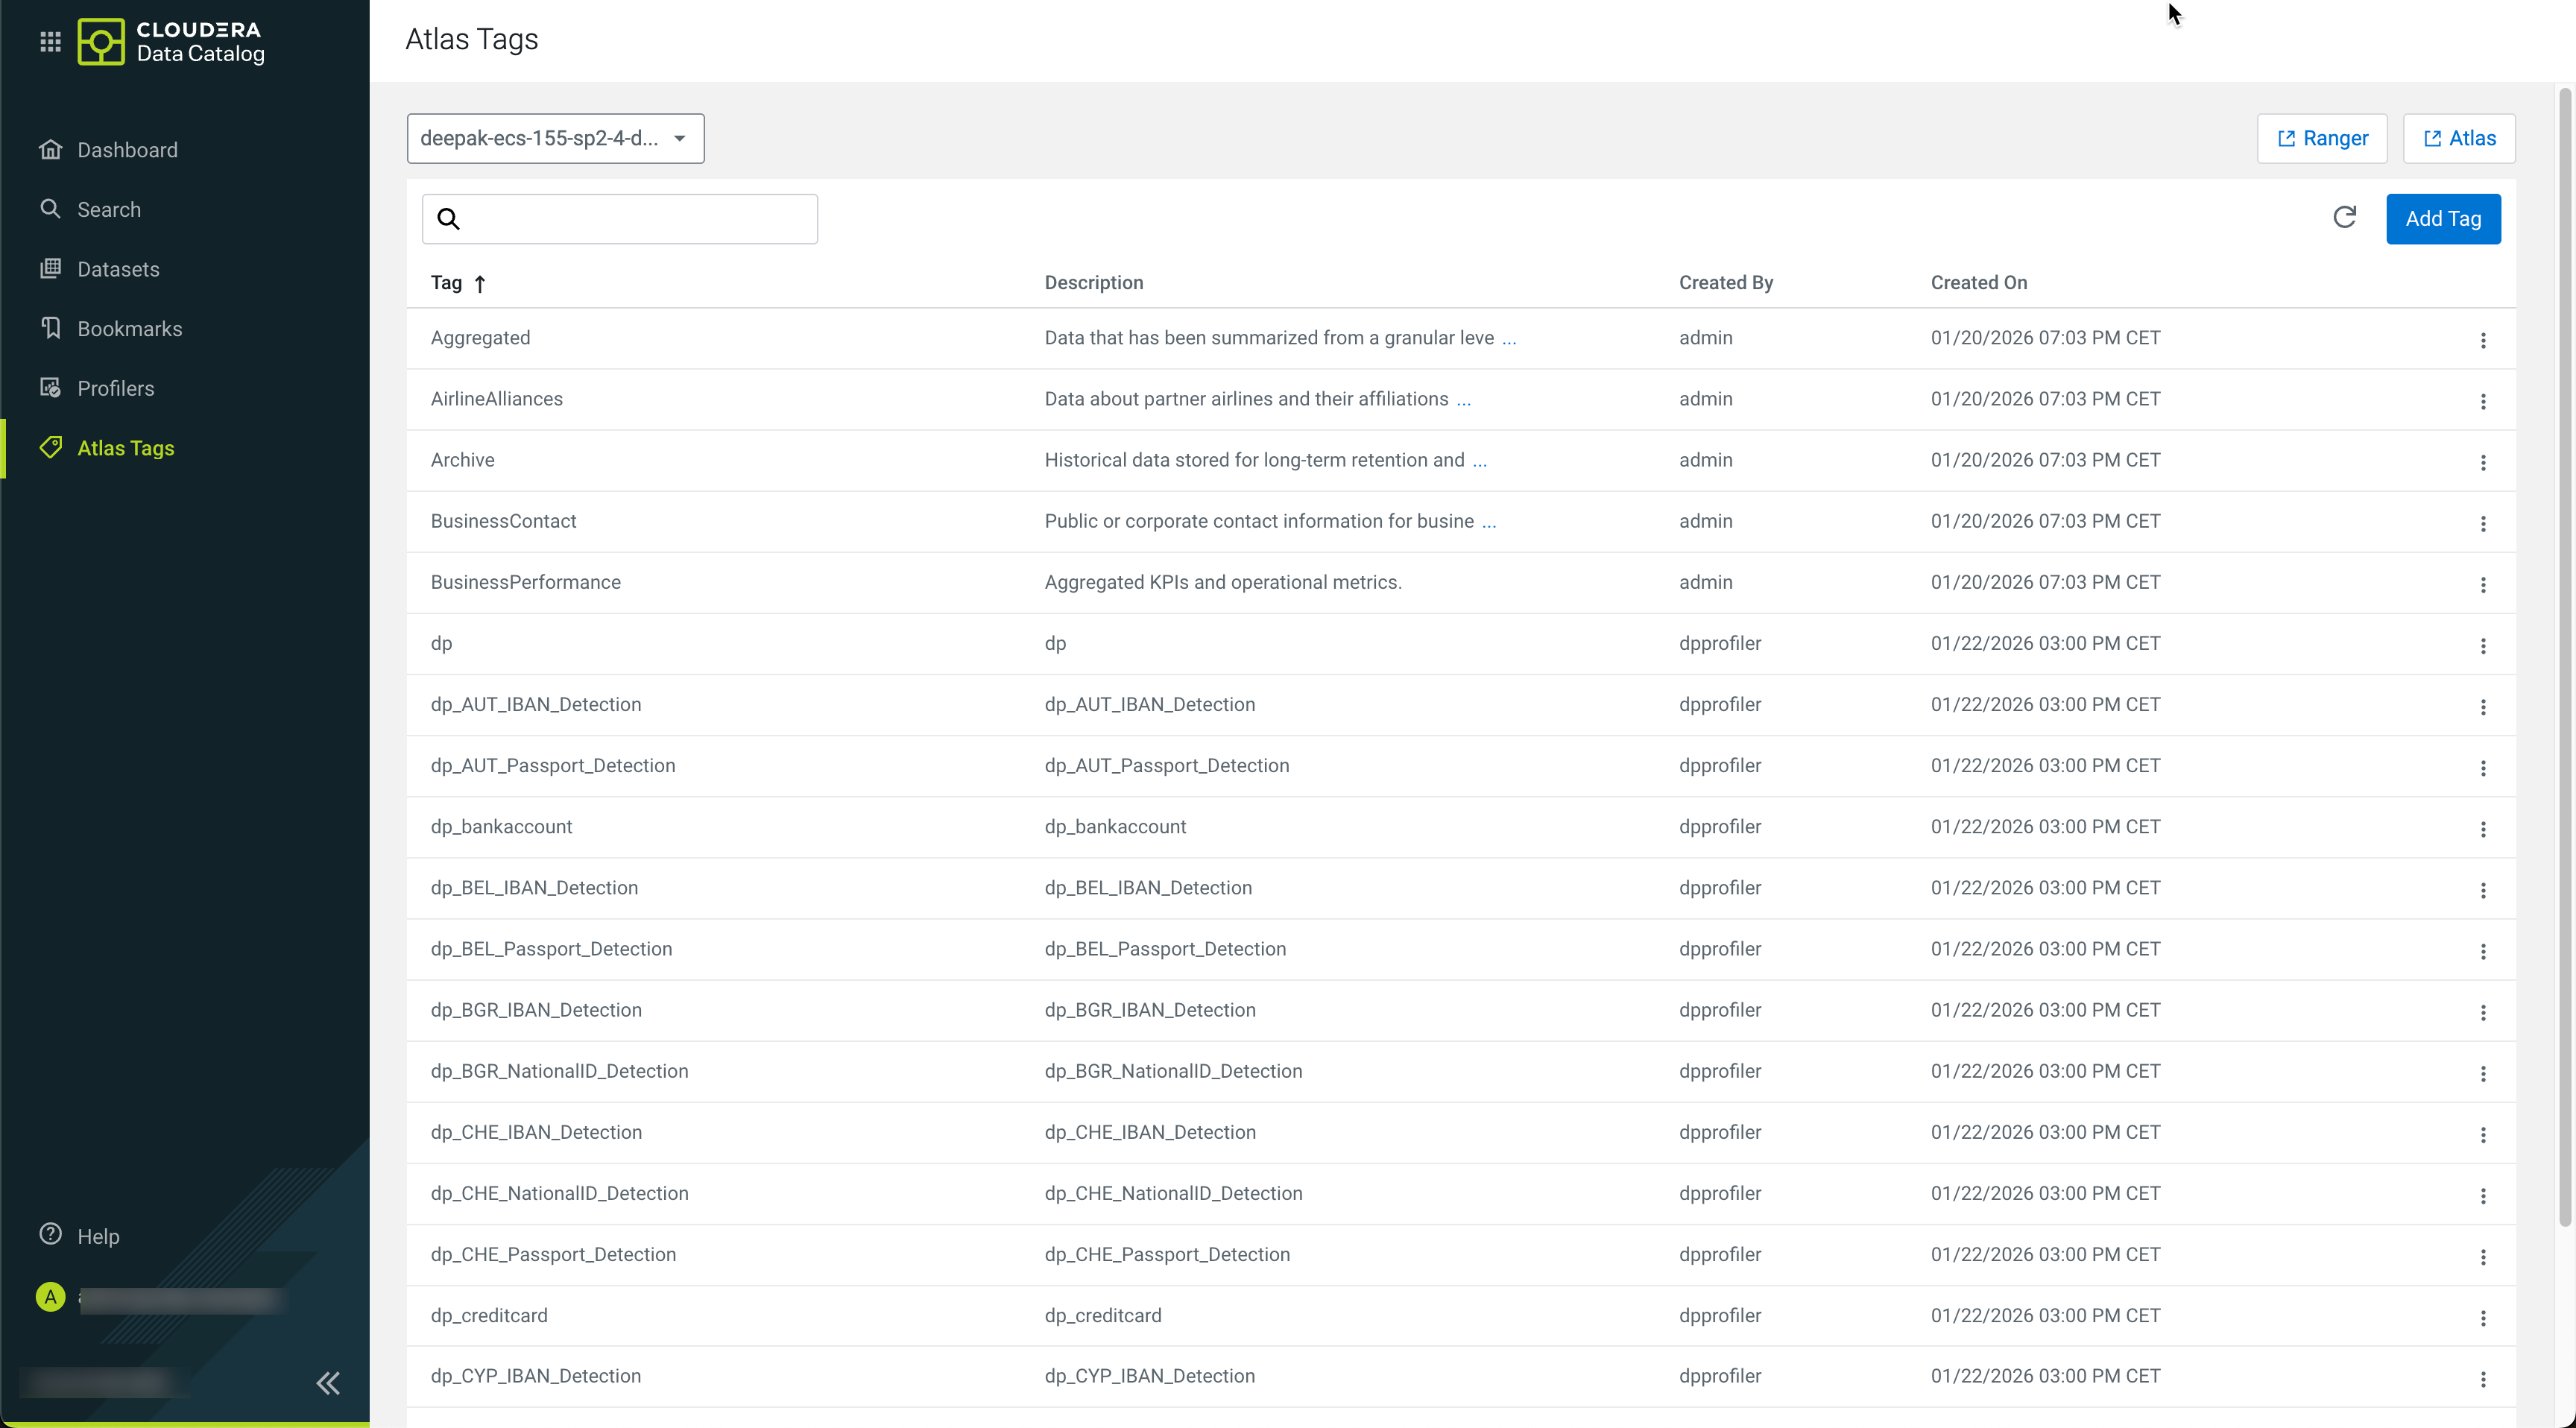Open the Atlas external link button

pos(2459,138)
